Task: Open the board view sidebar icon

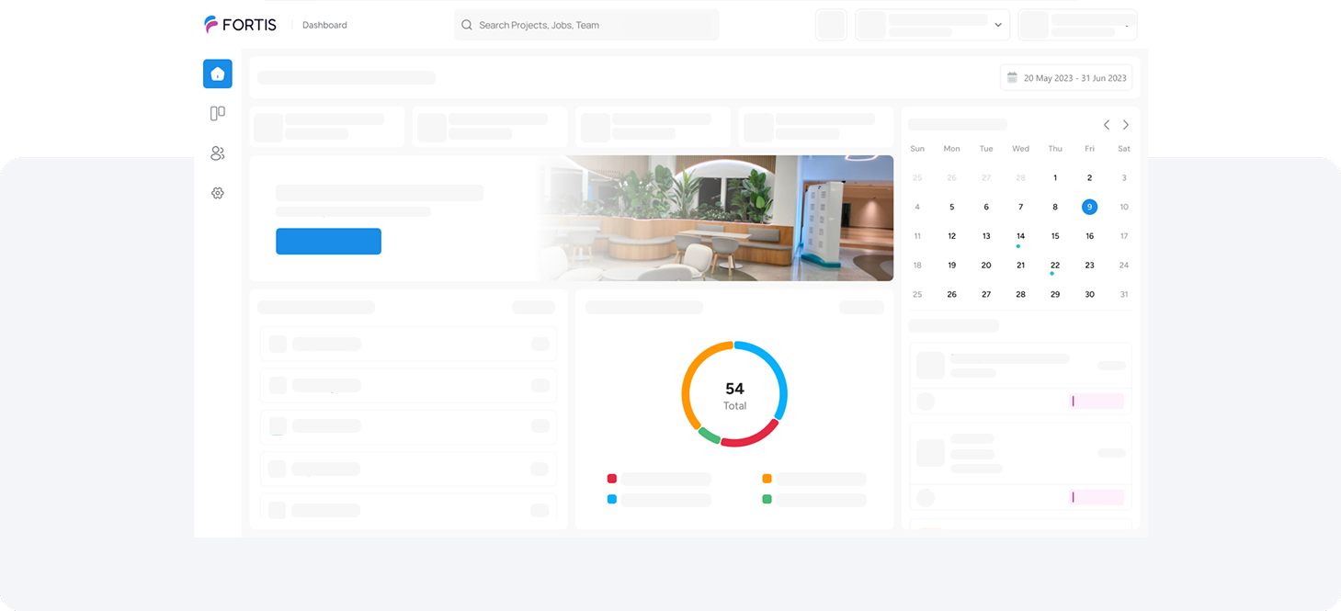Action: (x=218, y=114)
